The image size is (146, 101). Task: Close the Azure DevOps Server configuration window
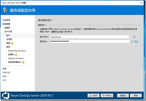(x=141, y=3)
